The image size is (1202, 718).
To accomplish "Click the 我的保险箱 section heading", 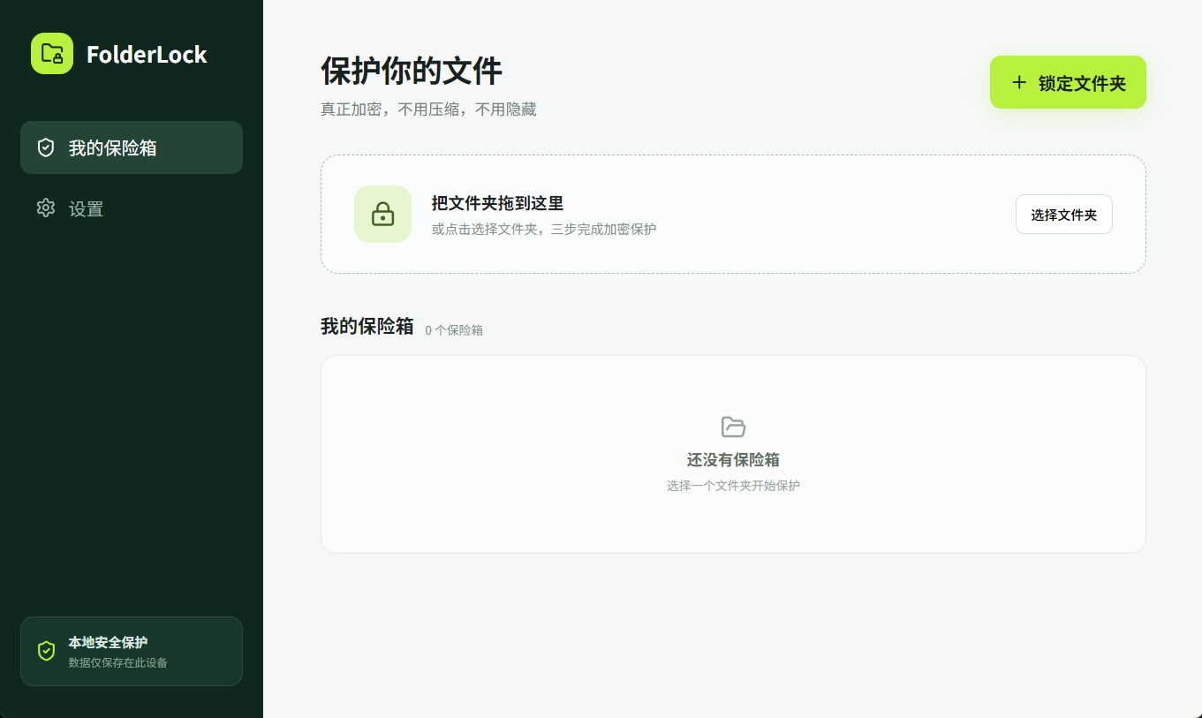I will coord(367,326).
